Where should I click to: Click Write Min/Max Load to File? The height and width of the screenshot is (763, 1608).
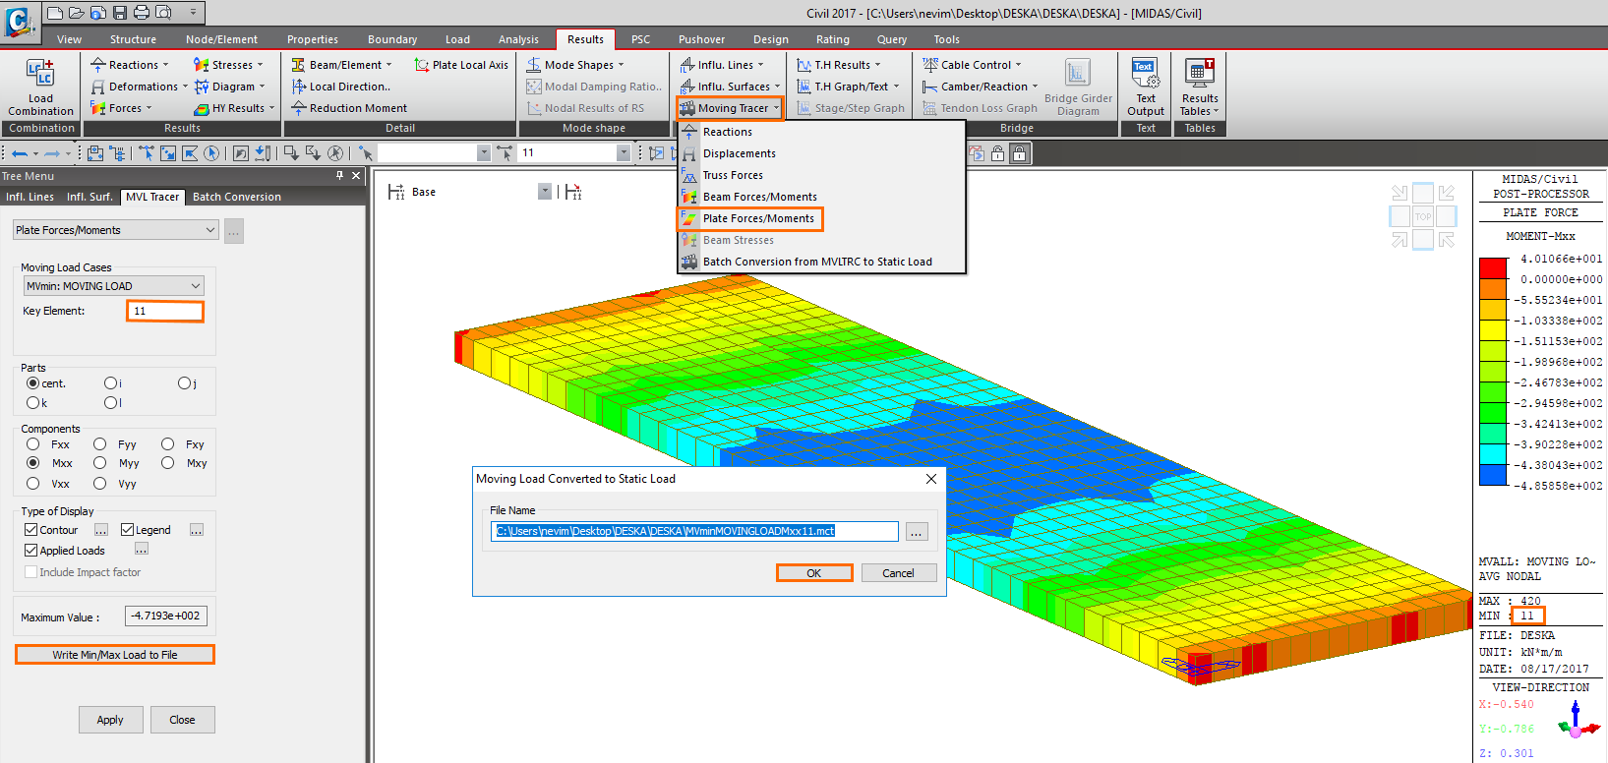[115, 655]
